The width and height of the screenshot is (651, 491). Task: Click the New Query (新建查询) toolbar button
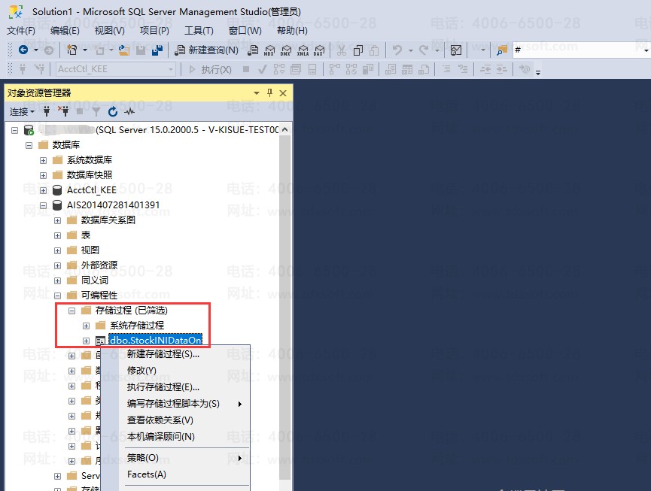(207, 50)
